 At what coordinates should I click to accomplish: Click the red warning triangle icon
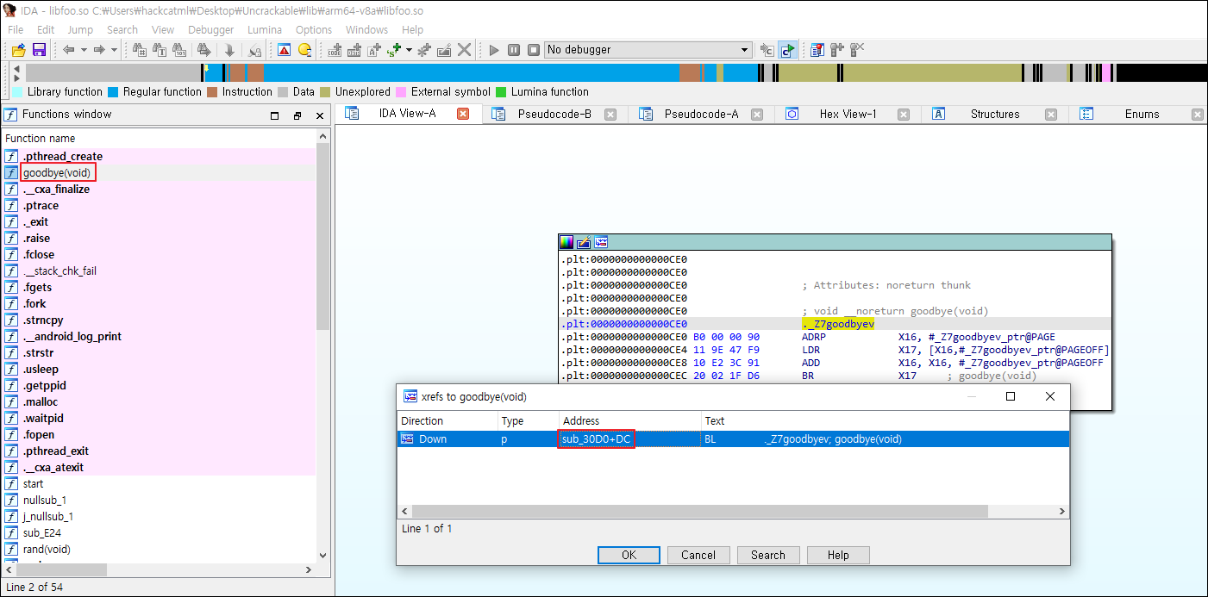285,50
